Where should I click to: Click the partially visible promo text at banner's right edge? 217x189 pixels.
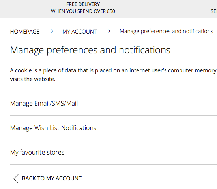pos(214,11)
